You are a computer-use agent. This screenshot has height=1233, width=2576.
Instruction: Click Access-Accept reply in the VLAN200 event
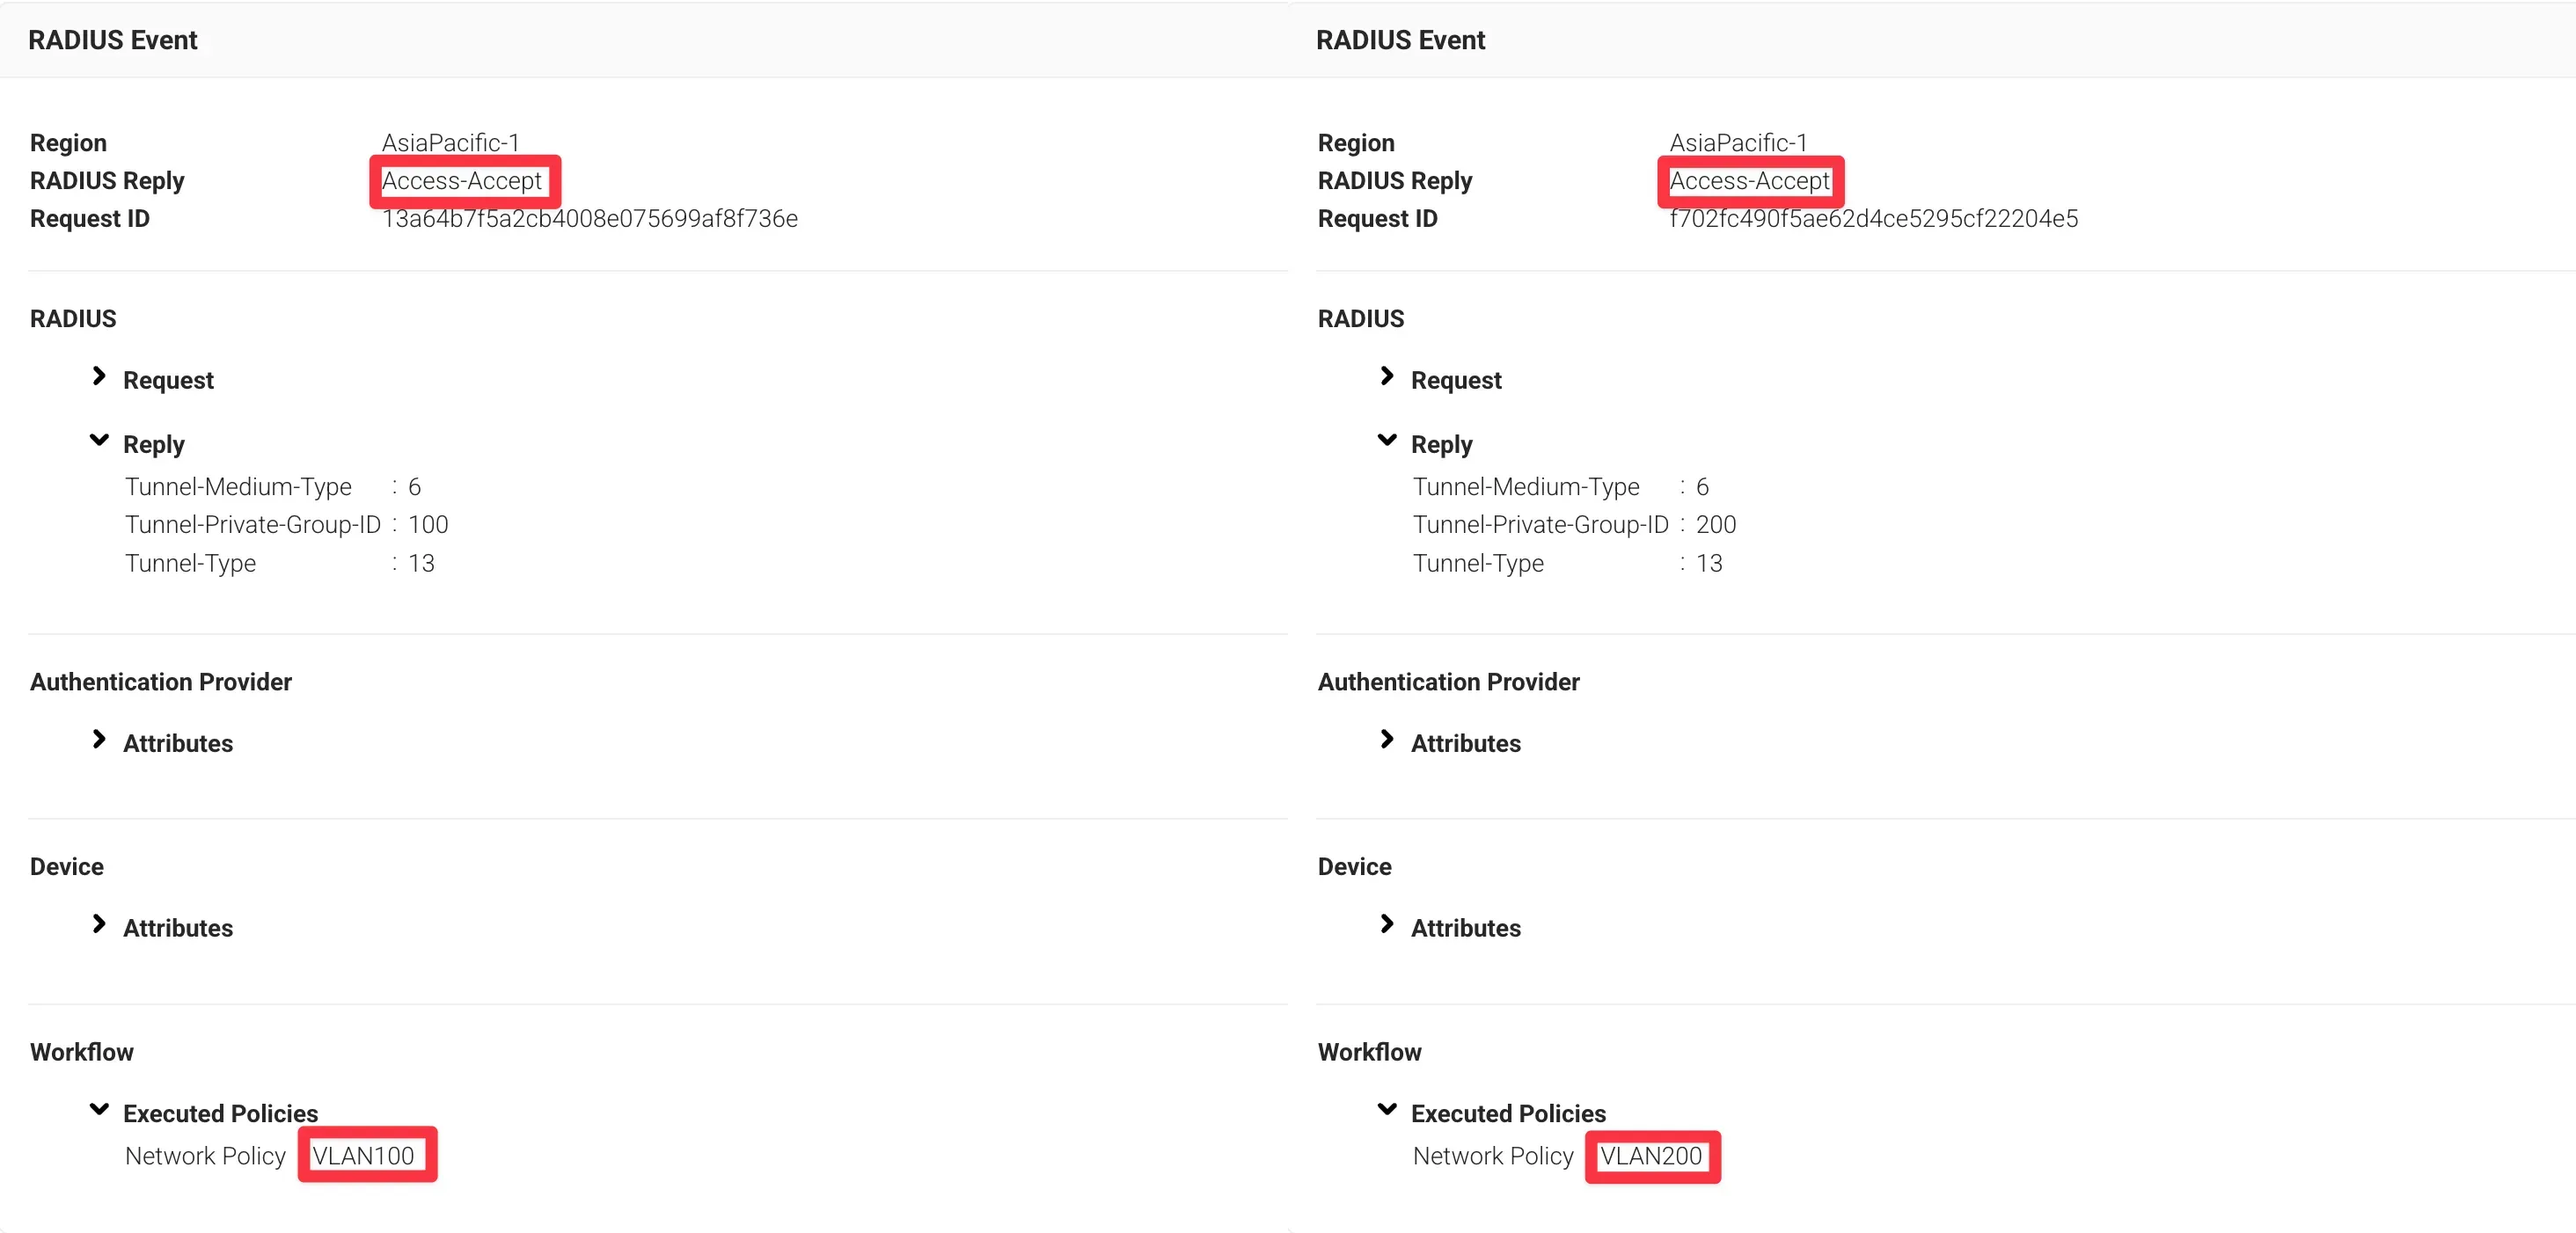pos(1749,181)
